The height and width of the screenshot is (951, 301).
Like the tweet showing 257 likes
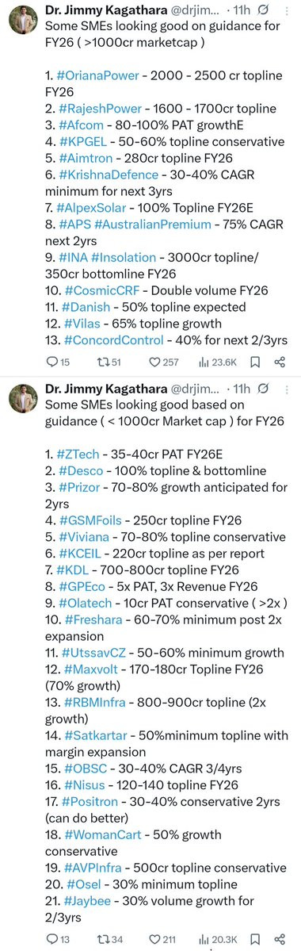coord(164,362)
